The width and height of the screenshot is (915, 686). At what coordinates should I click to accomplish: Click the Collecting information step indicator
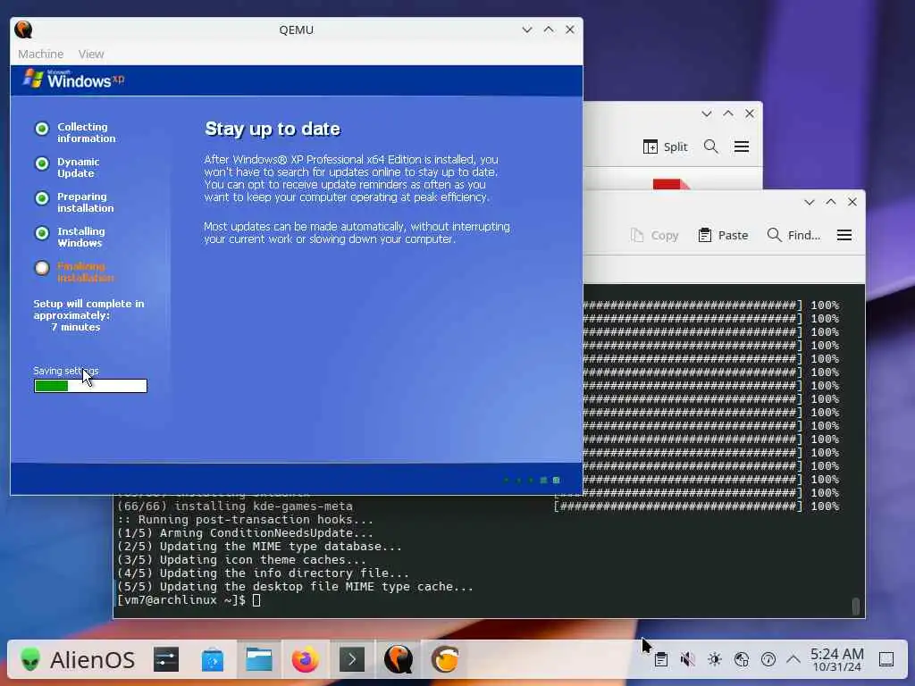click(42, 129)
